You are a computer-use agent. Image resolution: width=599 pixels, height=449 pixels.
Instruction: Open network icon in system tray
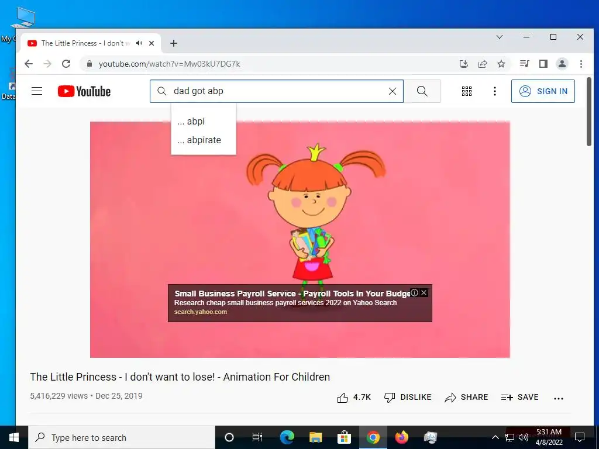coord(510,437)
